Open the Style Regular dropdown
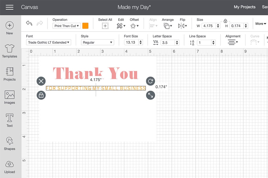 tap(97, 42)
